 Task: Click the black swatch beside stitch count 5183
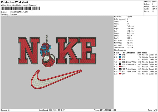coord(120,69)
